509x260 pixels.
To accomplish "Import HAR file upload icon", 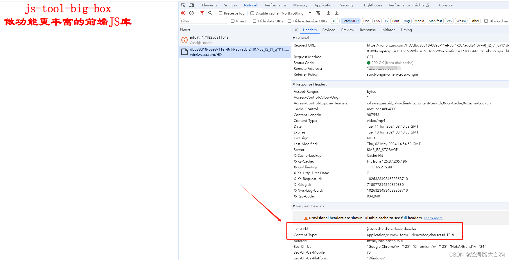I will (329, 13).
